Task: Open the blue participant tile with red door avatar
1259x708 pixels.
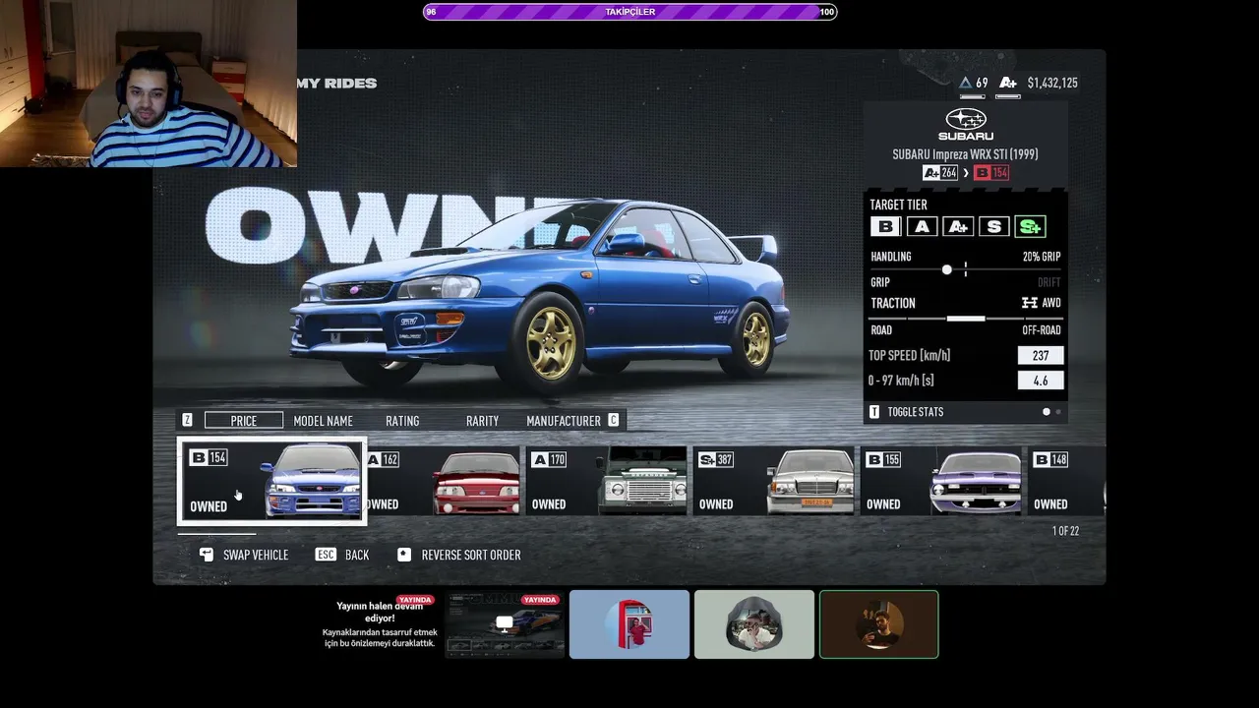Action: (629, 624)
